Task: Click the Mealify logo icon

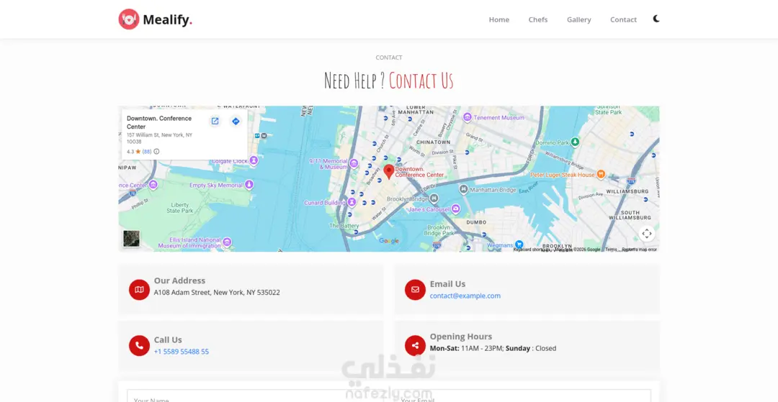Action: point(128,19)
